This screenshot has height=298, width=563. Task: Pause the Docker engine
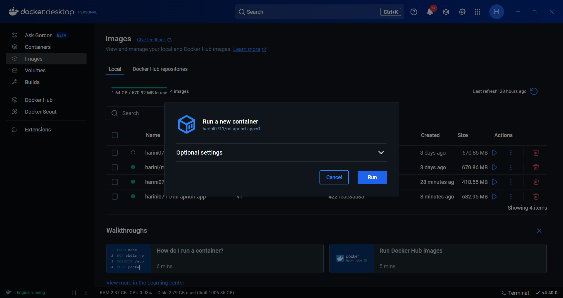coord(74,292)
